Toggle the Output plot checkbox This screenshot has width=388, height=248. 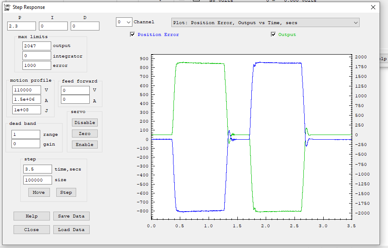pyautogui.click(x=273, y=35)
